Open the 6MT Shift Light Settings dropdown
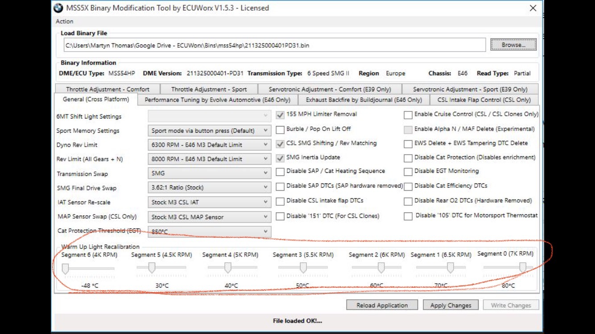This screenshot has width=595, height=334. pos(209,116)
